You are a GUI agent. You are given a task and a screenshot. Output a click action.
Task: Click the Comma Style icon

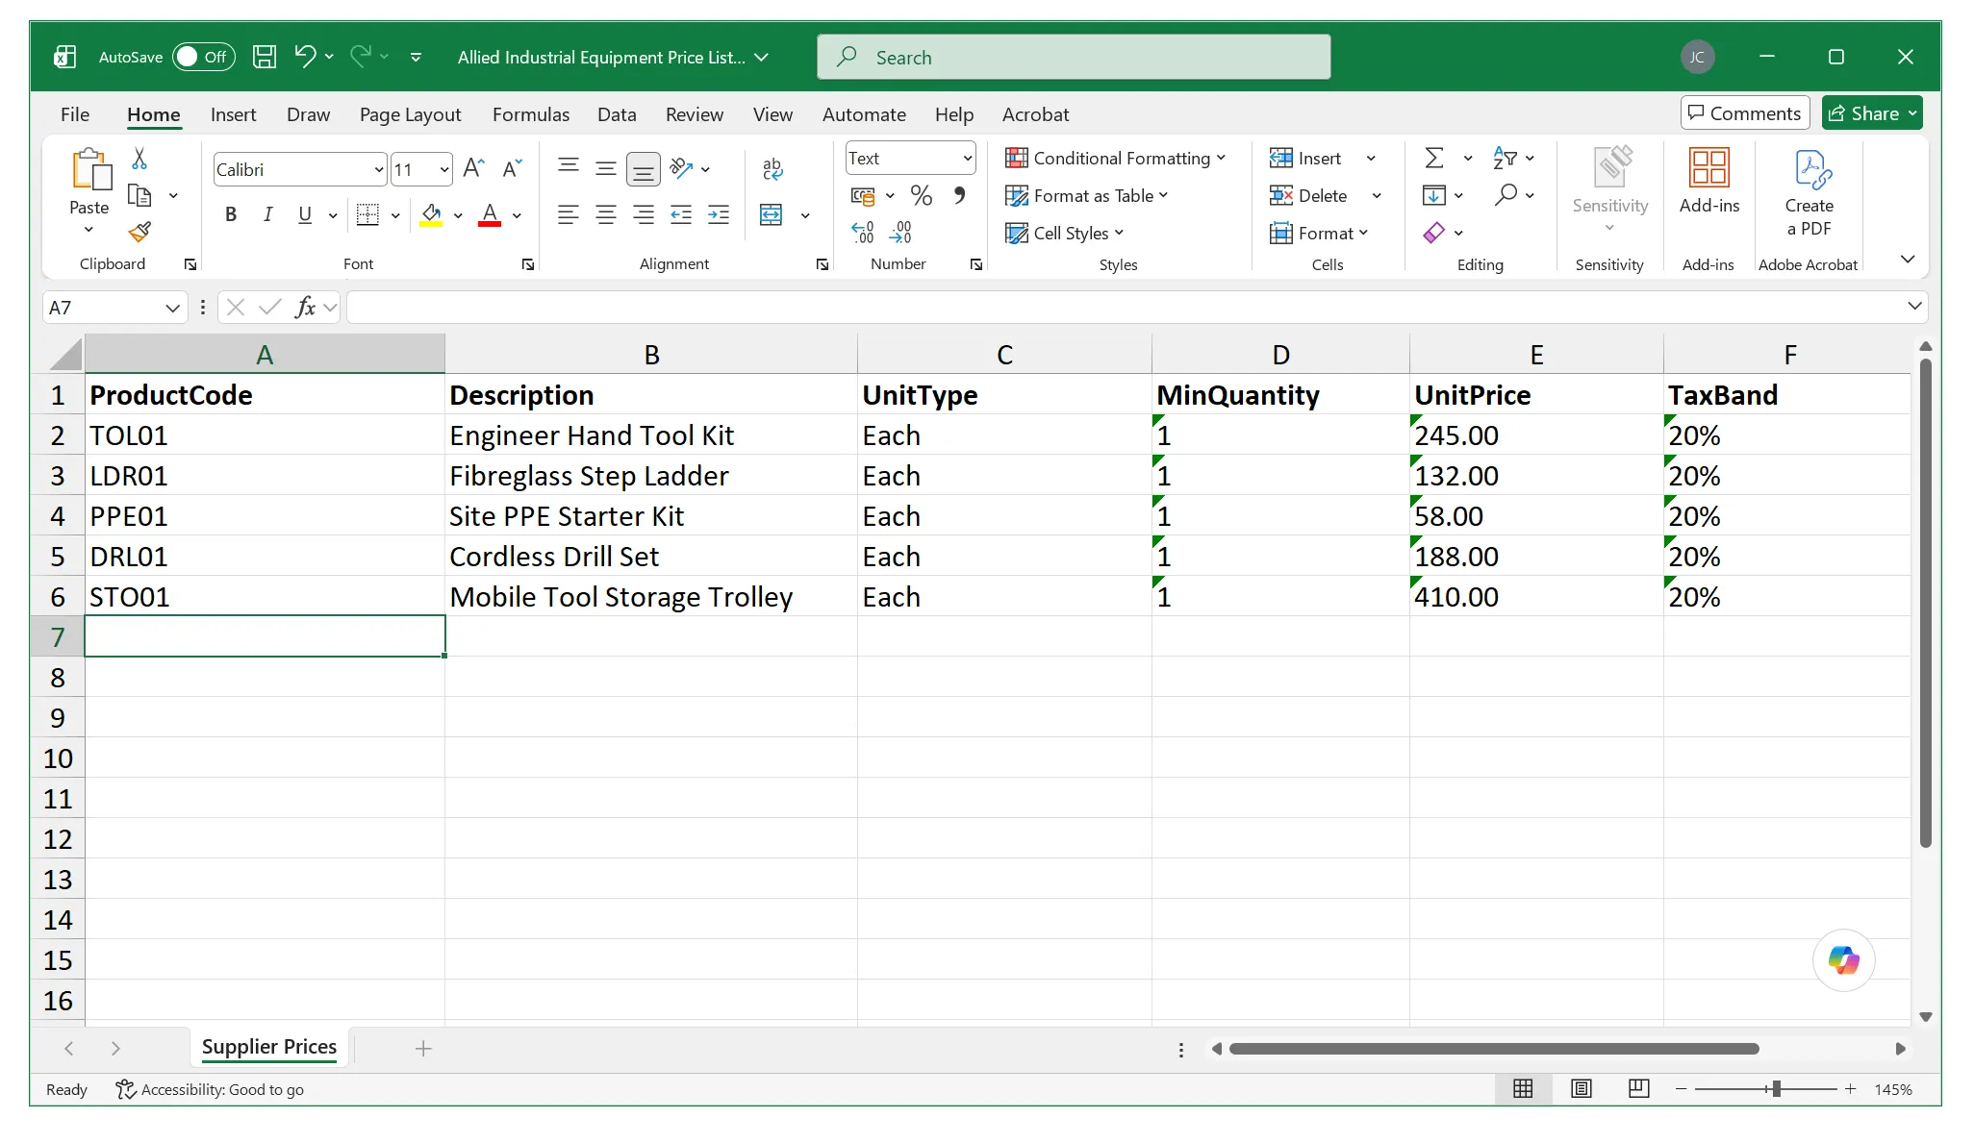tap(959, 196)
